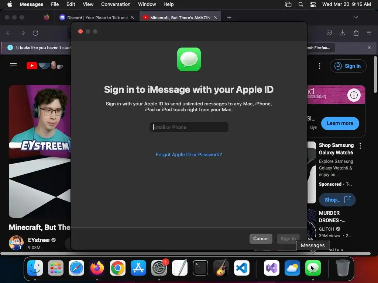This screenshot has width=378, height=283.
Task: Open the Conversation menu
Action: click(x=116, y=4)
